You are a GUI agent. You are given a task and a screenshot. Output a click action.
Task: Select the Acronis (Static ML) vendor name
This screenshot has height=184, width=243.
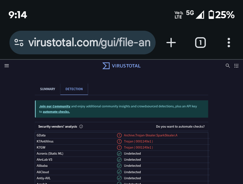click(50, 154)
